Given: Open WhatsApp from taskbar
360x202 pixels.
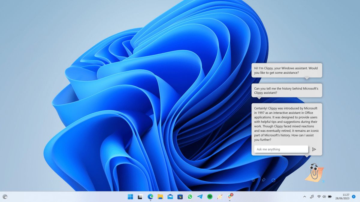Looking at the screenshot, I should point(190,197).
